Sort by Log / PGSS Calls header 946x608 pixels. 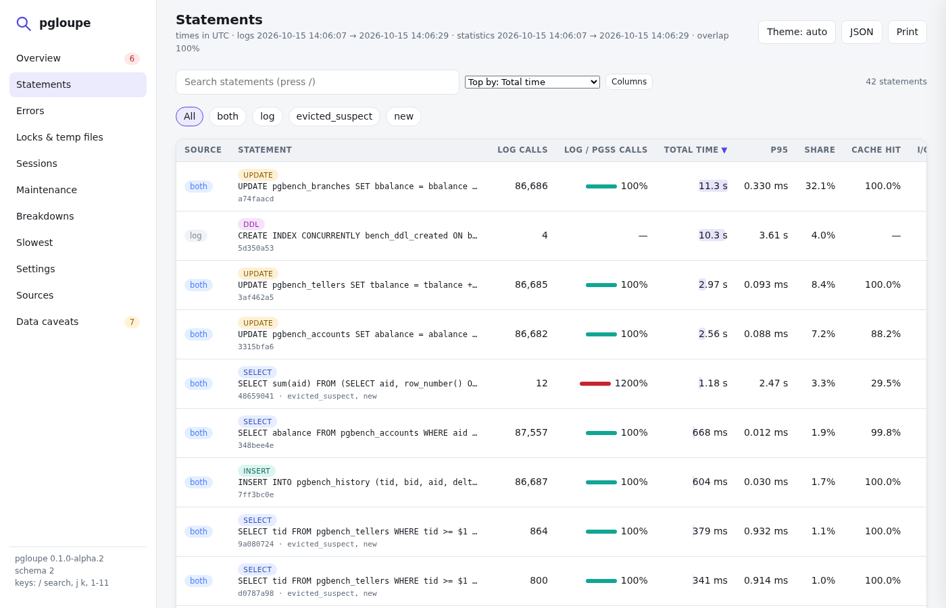[605, 150]
